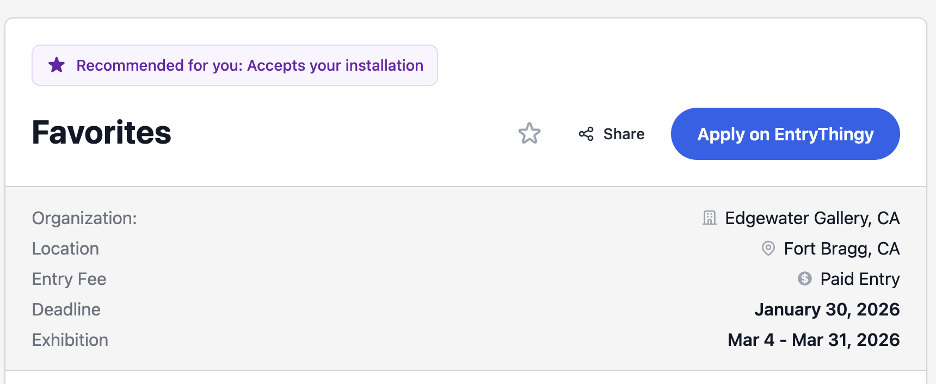Click the share network icon
Viewport: 936px width, 384px height.
click(x=586, y=134)
